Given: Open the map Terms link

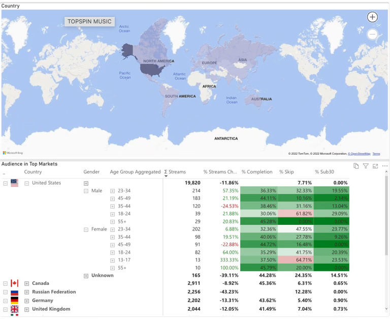Looking at the screenshot, I should click(376, 154).
